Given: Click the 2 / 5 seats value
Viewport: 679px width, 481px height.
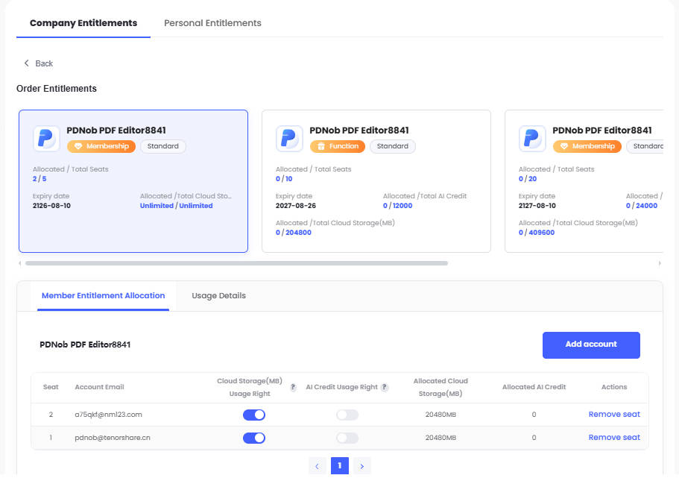Looking at the screenshot, I should coord(40,178).
